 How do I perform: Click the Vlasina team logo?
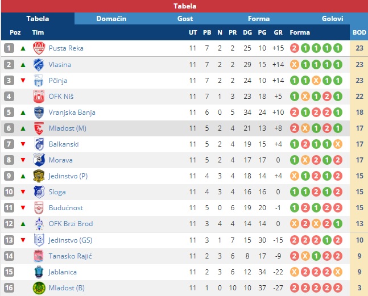[39, 65]
